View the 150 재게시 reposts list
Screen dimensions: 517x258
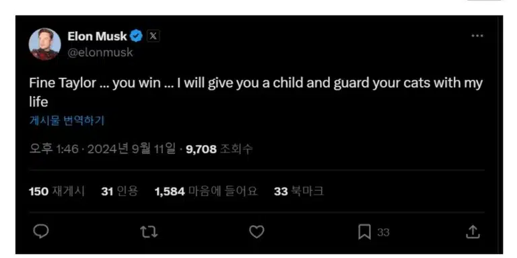tap(57, 191)
